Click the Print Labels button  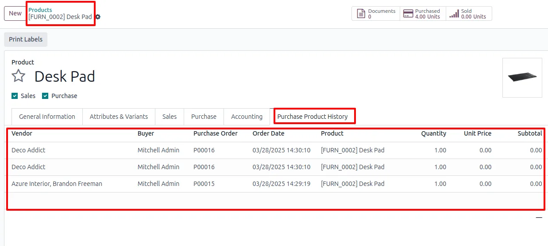pos(26,39)
